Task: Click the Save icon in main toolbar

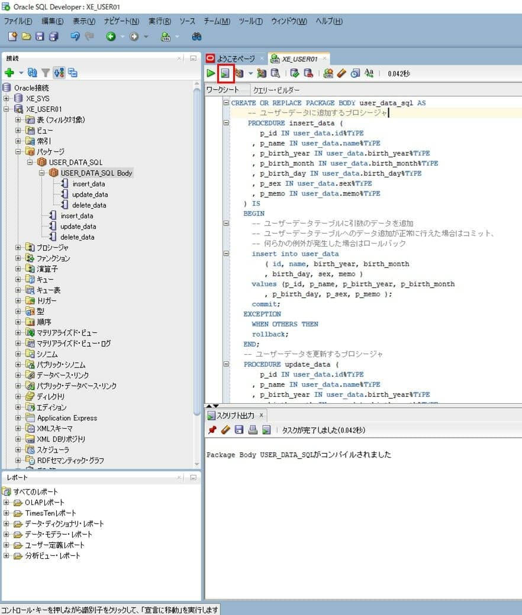Action: click(40, 37)
